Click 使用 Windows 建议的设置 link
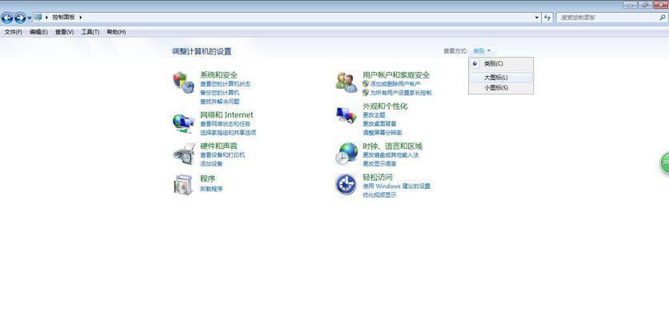669x320 pixels. (396, 186)
